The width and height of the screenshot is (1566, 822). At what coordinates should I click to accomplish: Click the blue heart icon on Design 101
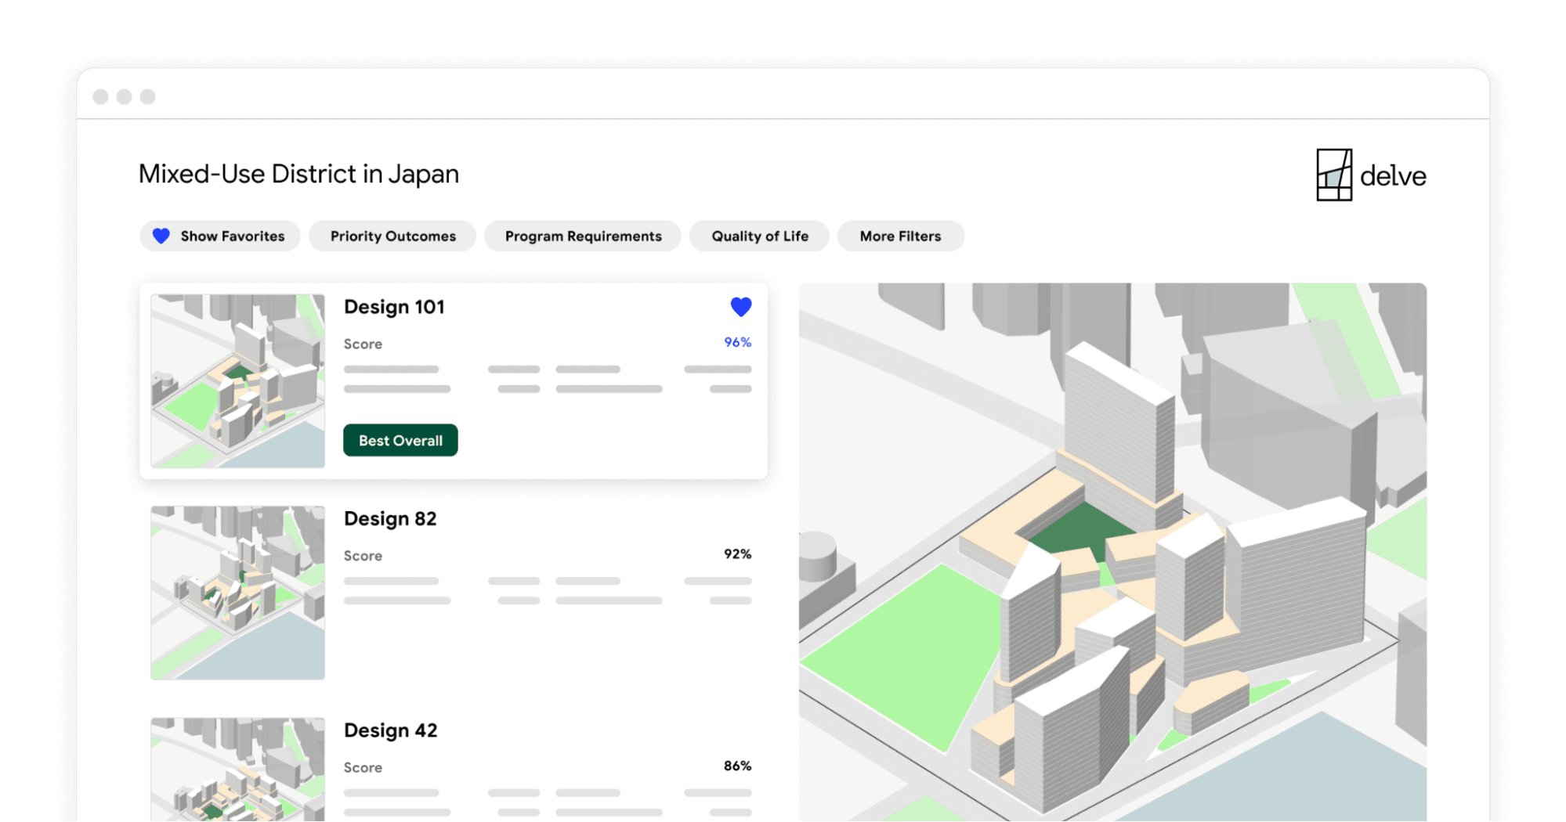(x=740, y=307)
